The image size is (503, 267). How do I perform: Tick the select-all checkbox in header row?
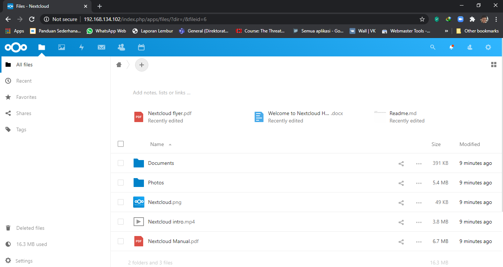click(x=121, y=144)
